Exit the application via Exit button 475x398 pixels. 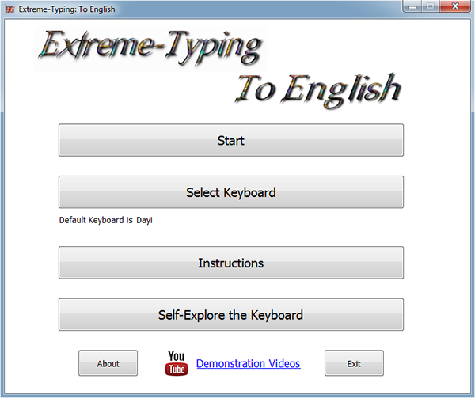click(x=354, y=363)
